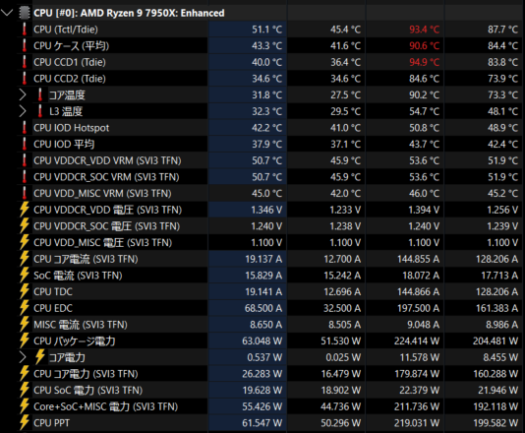Select CPU VDD_MISC VRM (SVI3 TFN) label
525x433 pixels.
[x=102, y=194]
